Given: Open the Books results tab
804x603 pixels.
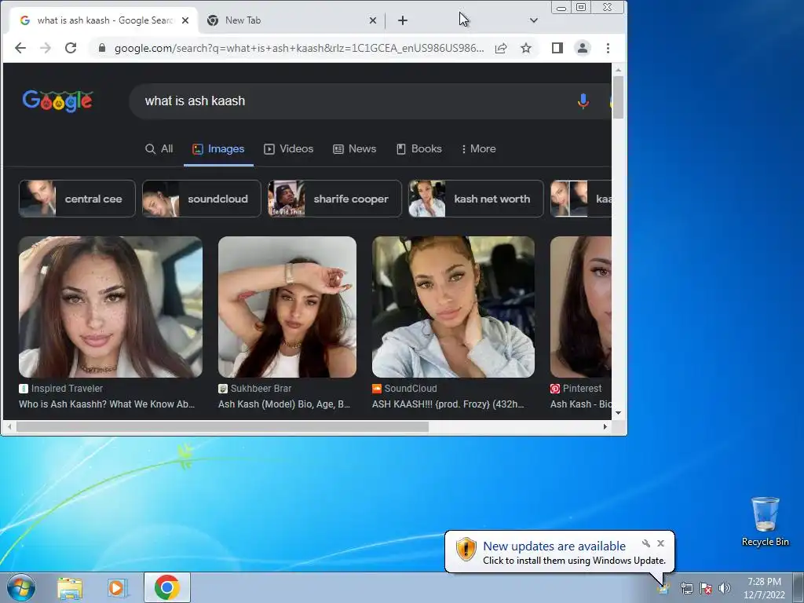Looking at the screenshot, I should tap(419, 148).
